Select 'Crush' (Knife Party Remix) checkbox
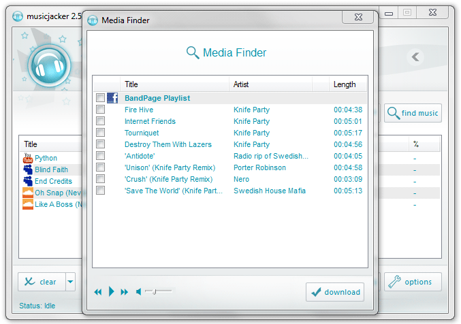 tap(100, 179)
